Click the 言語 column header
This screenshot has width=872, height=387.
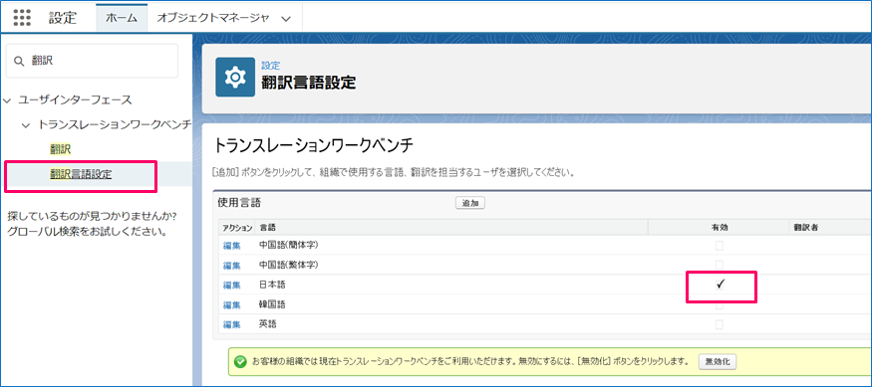click(267, 228)
